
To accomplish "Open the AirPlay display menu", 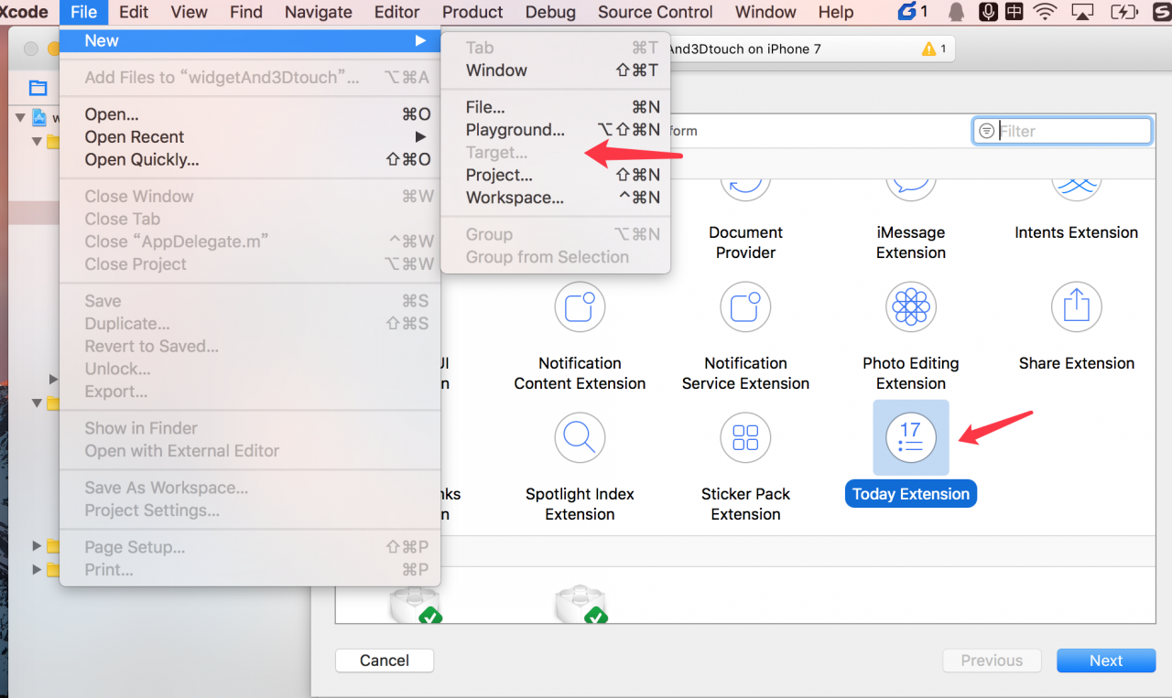I will [1082, 12].
